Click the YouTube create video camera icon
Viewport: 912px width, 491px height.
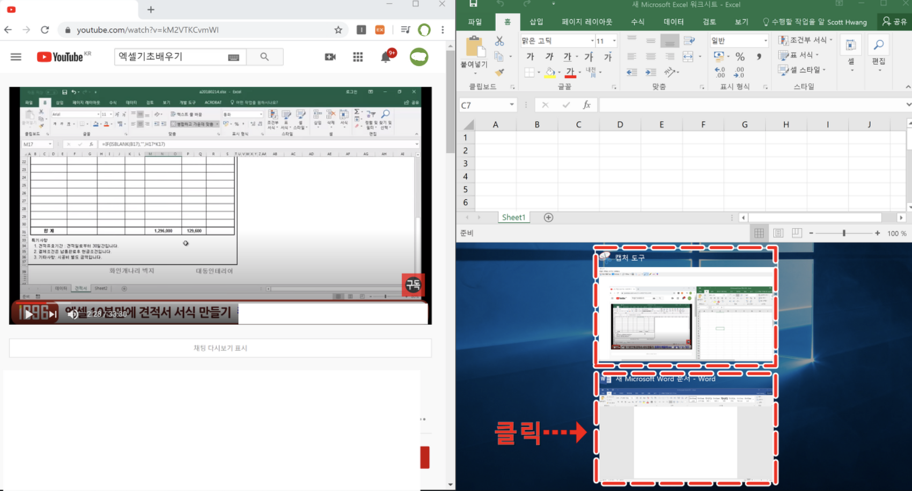(x=330, y=57)
